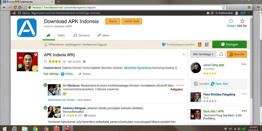Open File Explorer from the taskbar
262x131 pixels.
(x=24, y=129)
